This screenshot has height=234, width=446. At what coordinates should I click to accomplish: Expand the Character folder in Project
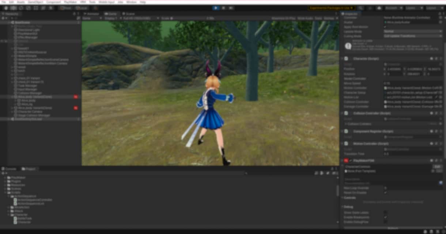click(8, 215)
